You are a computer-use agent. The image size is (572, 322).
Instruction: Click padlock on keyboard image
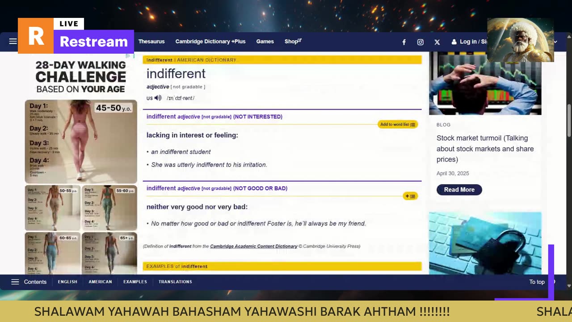click(x=485, y=243)
